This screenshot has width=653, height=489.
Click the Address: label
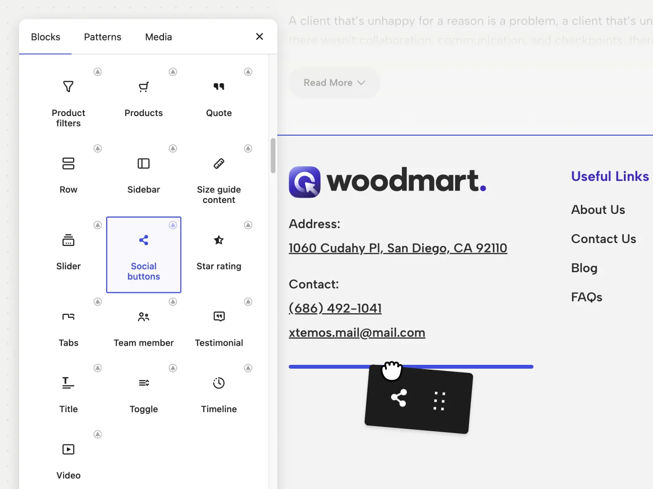(x=315, y=224)
